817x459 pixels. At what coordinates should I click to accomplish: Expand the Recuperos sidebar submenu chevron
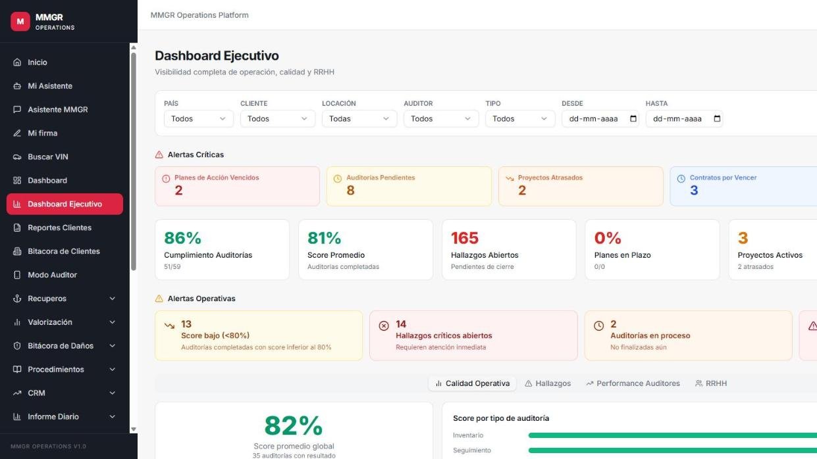coord(112,299)
